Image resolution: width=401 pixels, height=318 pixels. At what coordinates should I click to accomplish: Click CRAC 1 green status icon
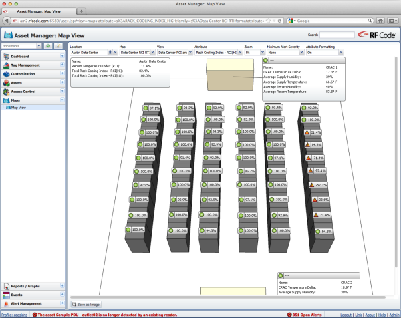point(266,61)
